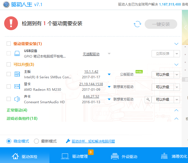Click 可以升级 for the 主板 driver

pos(163,75)
